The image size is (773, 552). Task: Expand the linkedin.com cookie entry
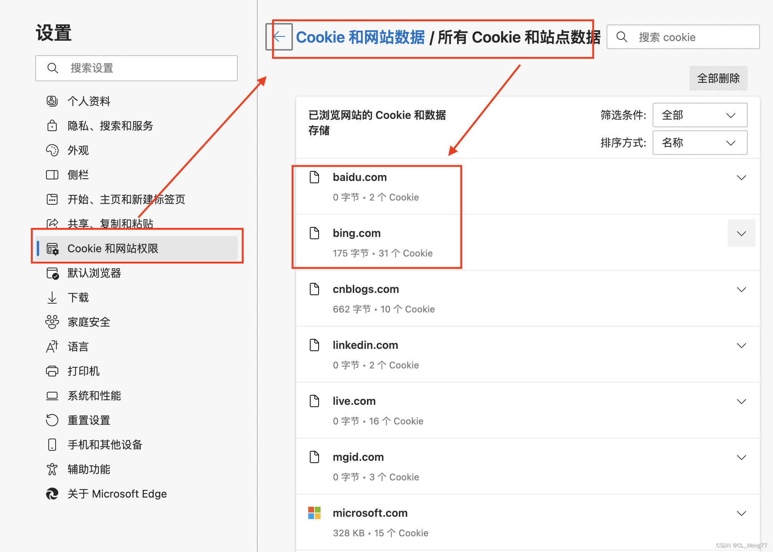pyautogui.click(x=742, y=345)
